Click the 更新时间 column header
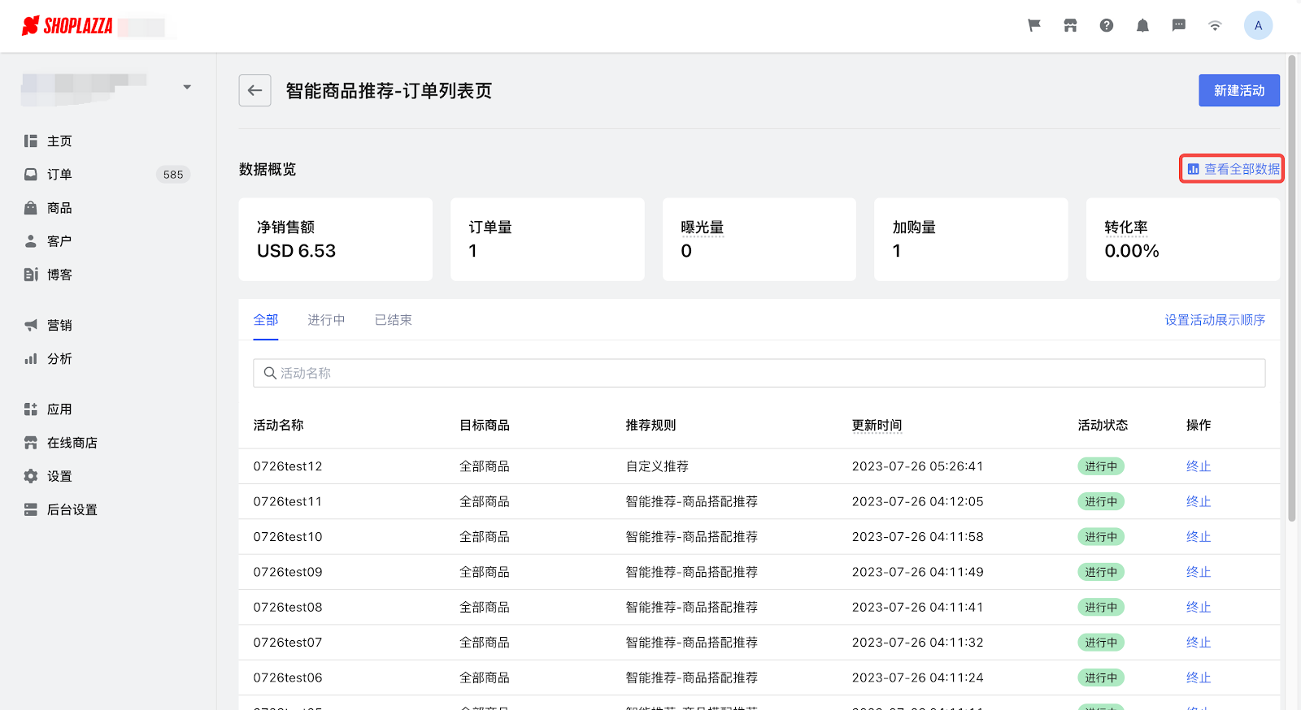Image resolution: width=1301 pixels, height=710 pixels. [x=877, y=425]
